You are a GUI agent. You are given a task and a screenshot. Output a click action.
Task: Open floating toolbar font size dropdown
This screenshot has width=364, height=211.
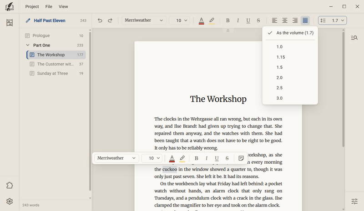[x=152, y=158]
